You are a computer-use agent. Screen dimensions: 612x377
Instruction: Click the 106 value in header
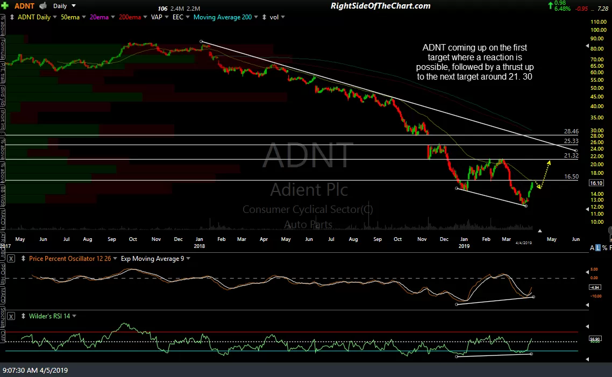(x=163, y=9)
